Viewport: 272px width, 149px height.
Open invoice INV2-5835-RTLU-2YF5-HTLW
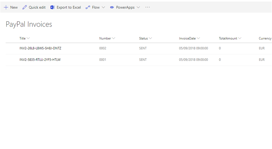point(40,60)
